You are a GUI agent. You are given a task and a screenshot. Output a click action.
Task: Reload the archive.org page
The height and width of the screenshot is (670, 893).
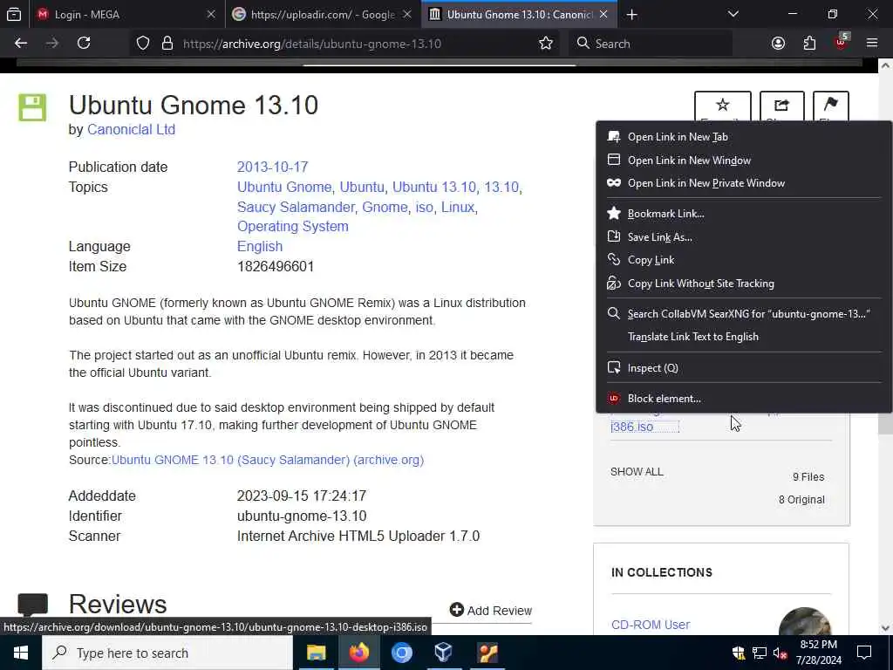84,44
